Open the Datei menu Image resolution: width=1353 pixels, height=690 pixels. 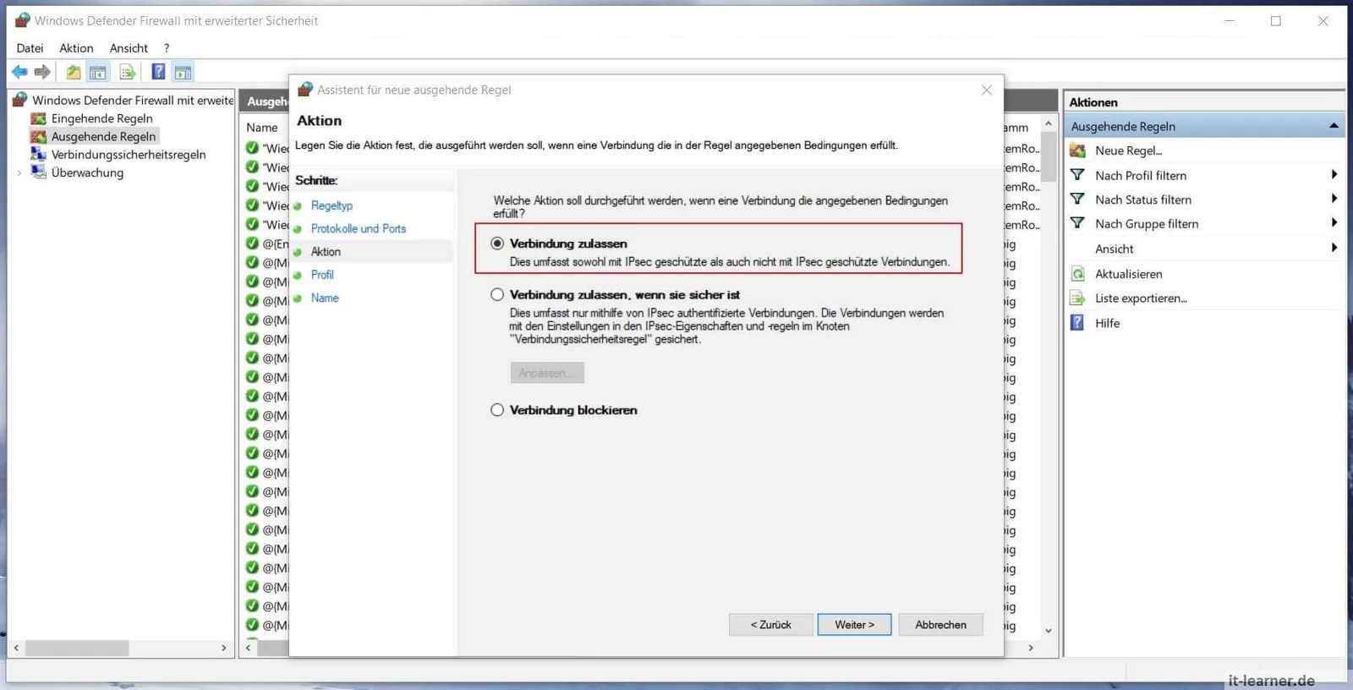click(30, 48)
